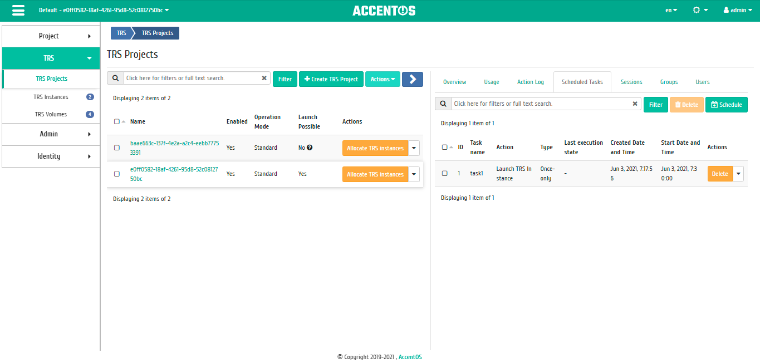This screenshot has width=760, height=363.
Task: Expand action menu for e0ff0582 project
Action: pos(414,174)
